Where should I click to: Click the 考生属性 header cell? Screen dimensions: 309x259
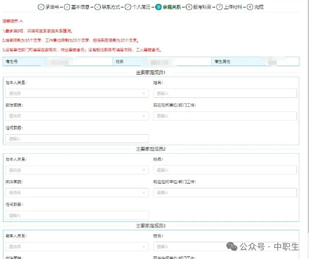[238, 62]
